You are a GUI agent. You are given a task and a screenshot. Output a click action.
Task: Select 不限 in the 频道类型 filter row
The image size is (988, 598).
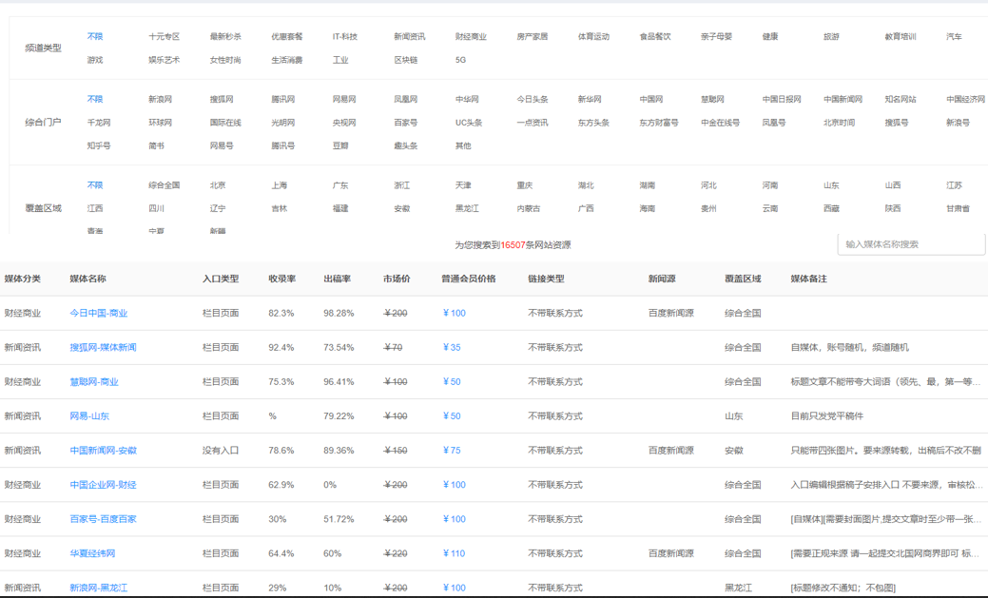(94, 36)
